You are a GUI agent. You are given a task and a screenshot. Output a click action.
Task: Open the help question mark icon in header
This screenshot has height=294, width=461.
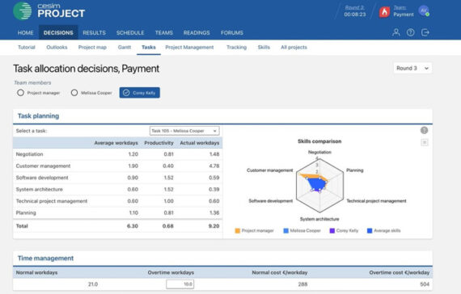[410, 32]
